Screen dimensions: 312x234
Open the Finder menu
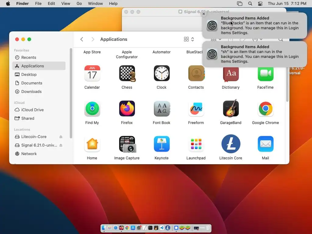tap(23, 4)
